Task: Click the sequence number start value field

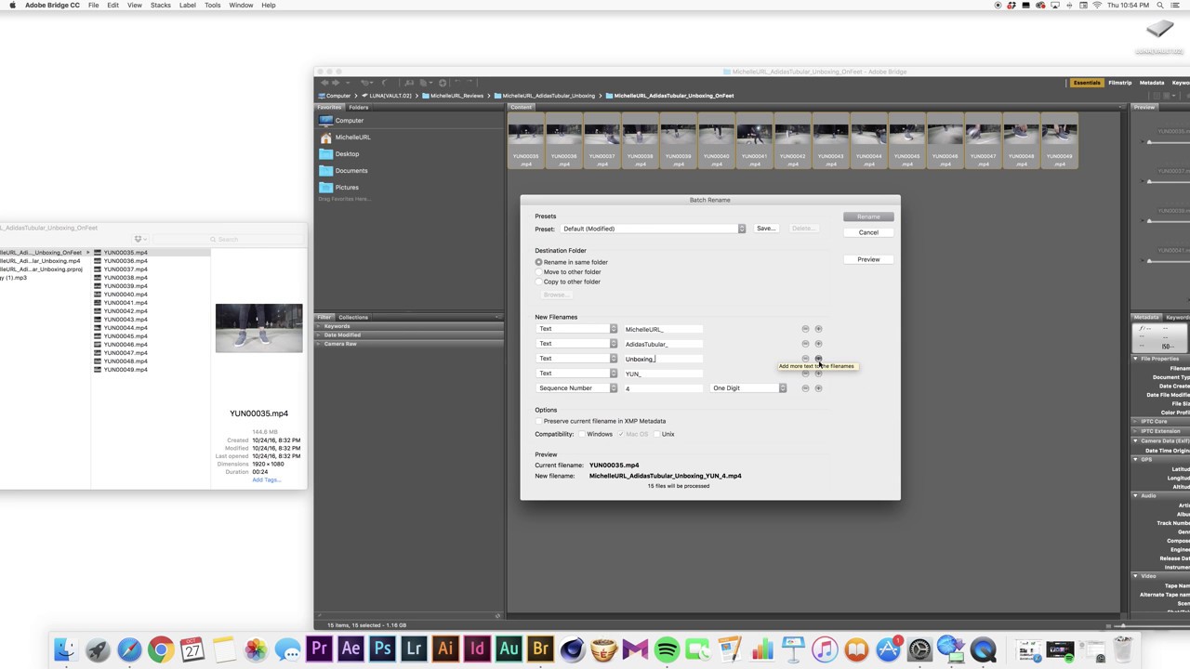Action: [664, 388]
